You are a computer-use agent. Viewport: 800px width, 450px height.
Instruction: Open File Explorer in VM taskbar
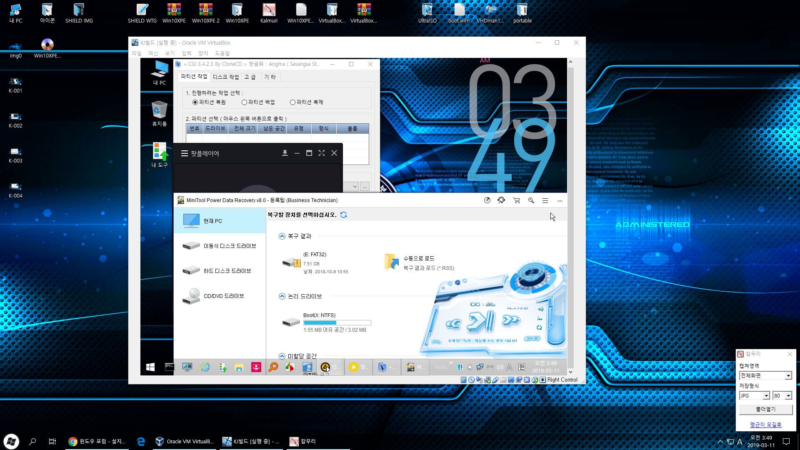tap(239, 367)
